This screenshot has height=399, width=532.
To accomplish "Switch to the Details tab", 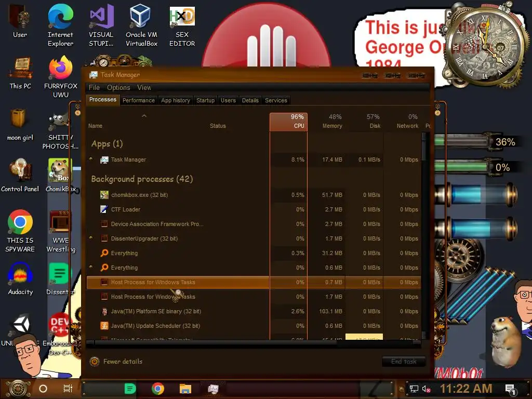I will click(x=250, y=100).
